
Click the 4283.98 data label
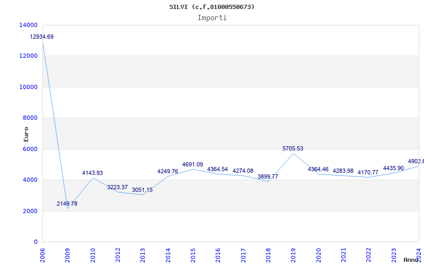pyautogui.click(x=343, y=171)
